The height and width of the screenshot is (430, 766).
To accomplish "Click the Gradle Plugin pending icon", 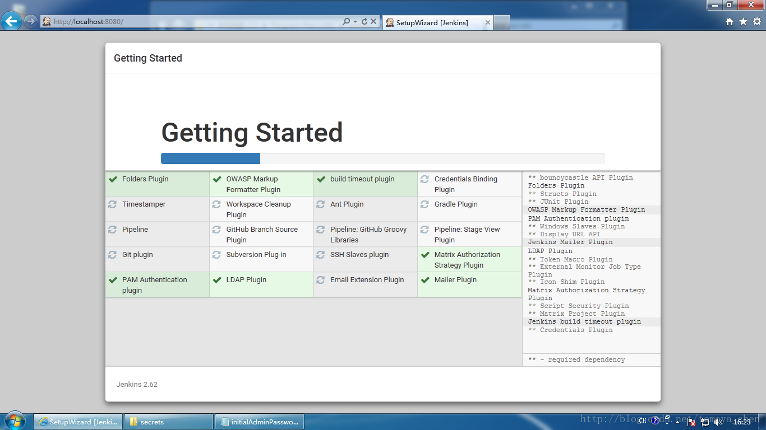I will click(x=424, y=204).
